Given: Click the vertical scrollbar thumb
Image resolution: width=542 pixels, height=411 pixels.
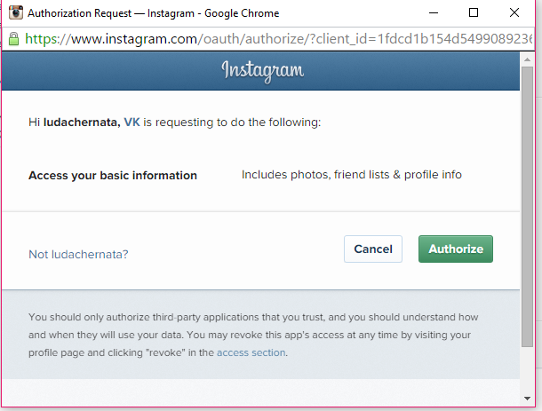Looking at the screenshot, I should (x=527, y=207).
